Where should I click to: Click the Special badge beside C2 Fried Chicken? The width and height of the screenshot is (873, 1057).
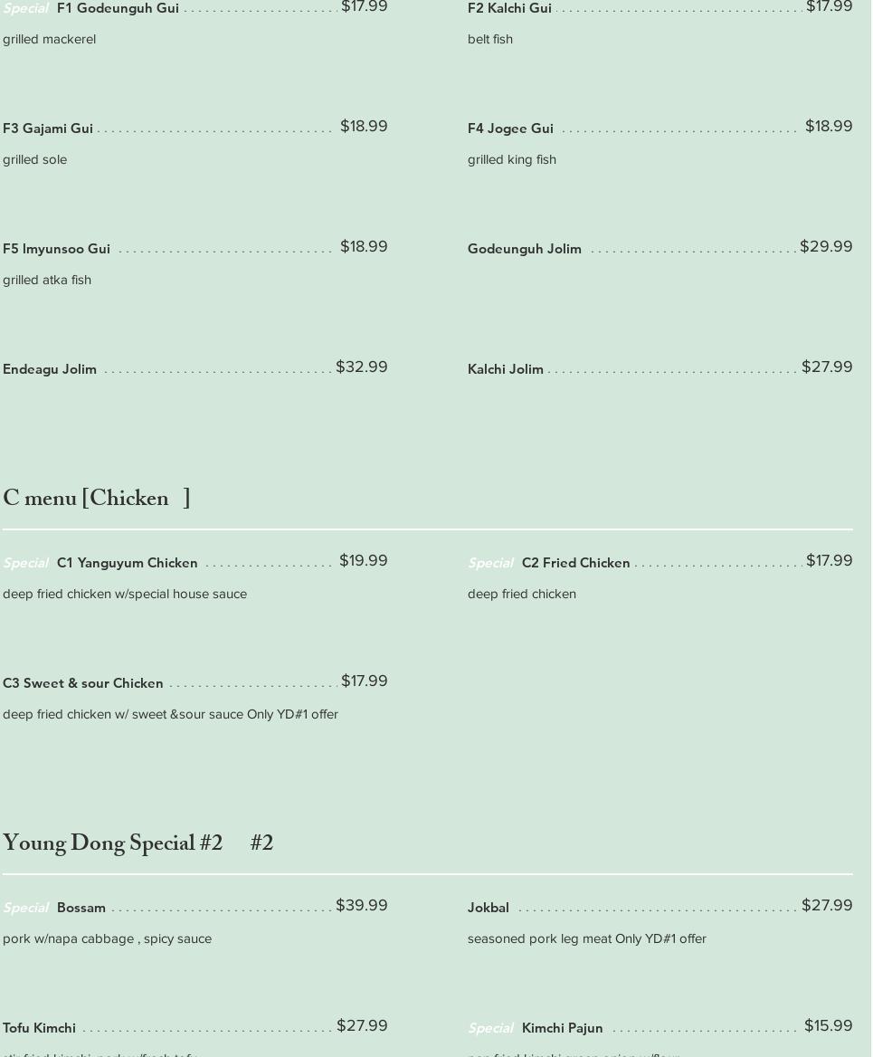click(x=490, y=563)
